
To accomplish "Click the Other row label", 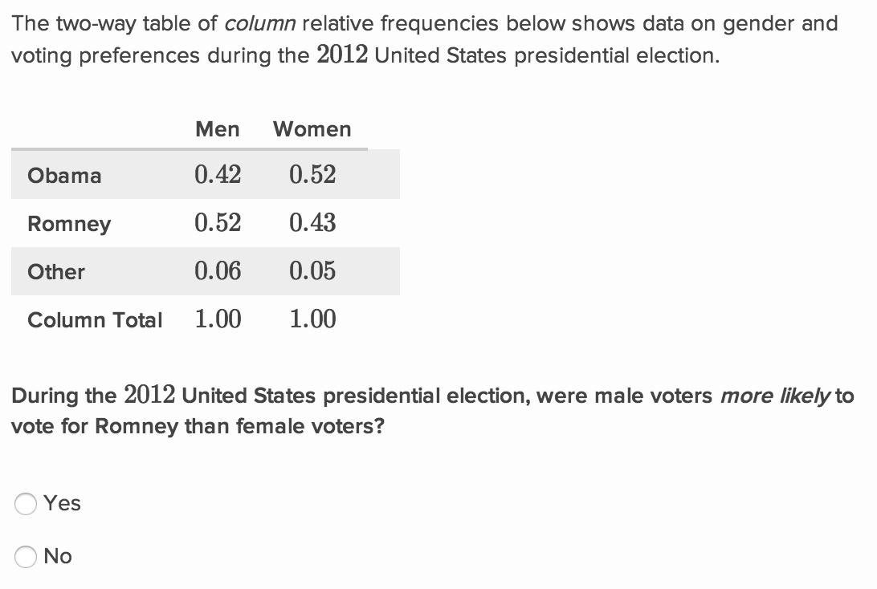I will 55,272.
